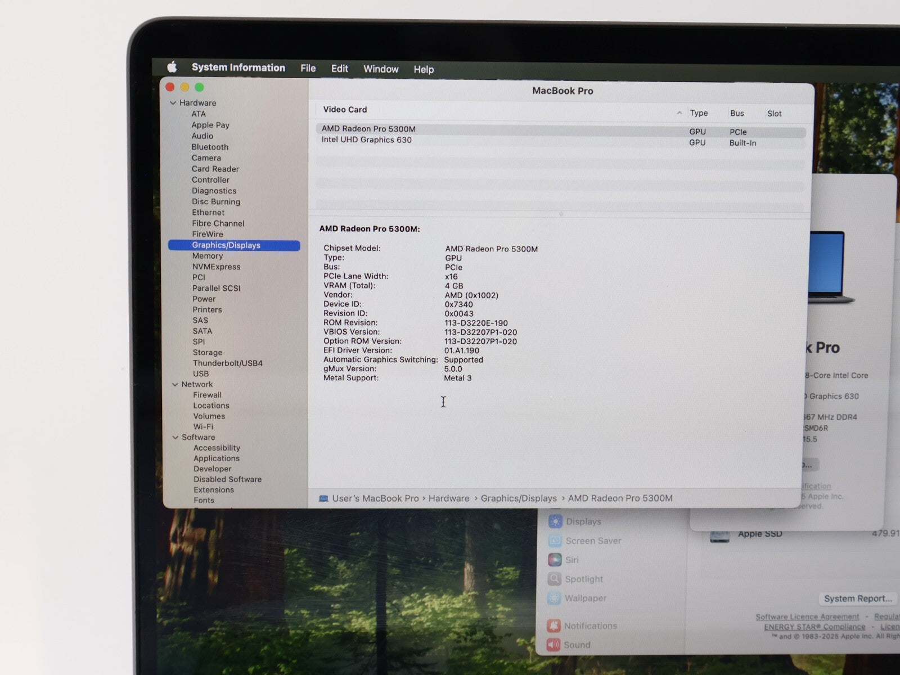The width and height of the screenshot is (900, 675).
Task: Open Wallpaper in System Settings sidebar
Action: [577, 598]
